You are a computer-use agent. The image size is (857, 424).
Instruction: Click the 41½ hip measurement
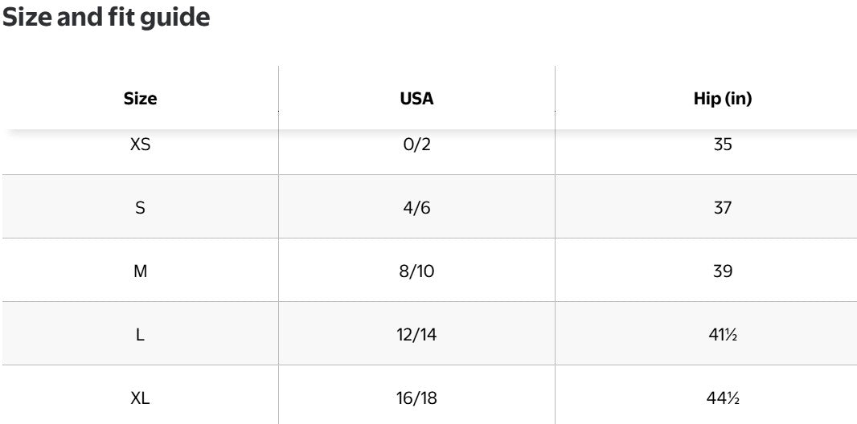722,335
